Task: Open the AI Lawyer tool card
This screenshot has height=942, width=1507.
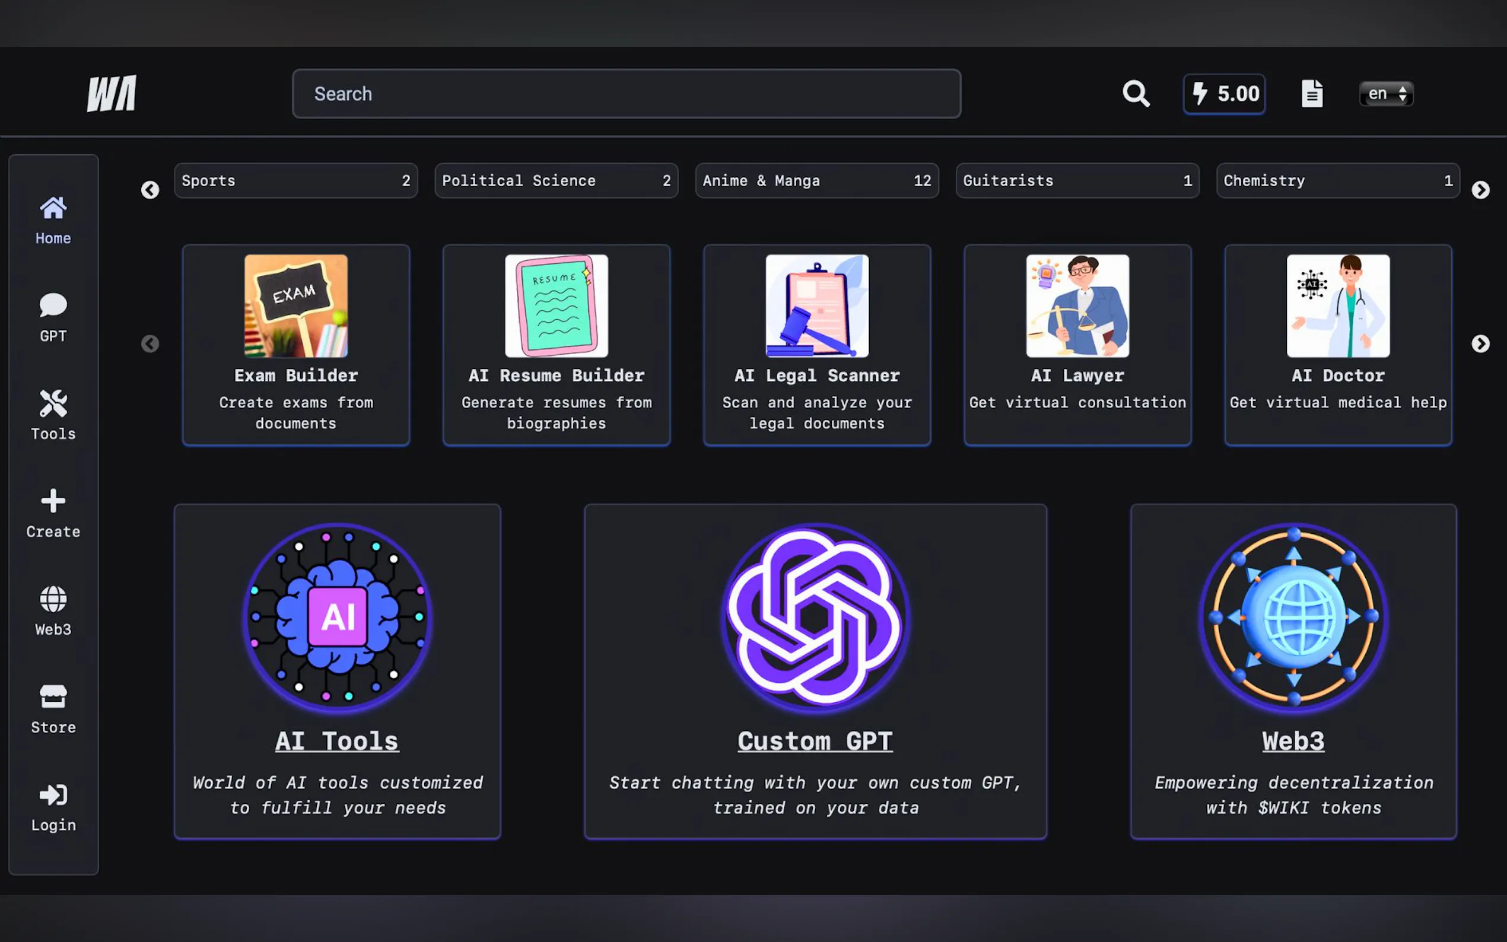Action: point(1076,345)
